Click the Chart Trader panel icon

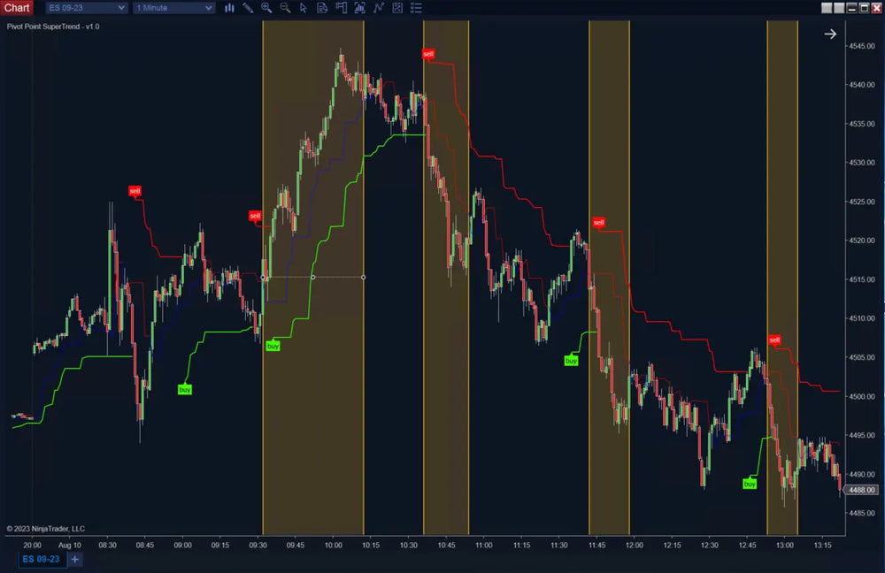341,8
